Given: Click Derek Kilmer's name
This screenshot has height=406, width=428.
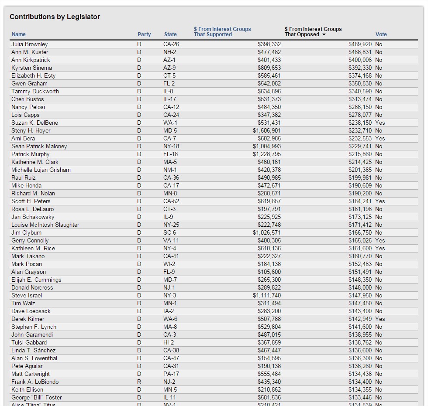Looking at the screenshot, I should (28, 319).
